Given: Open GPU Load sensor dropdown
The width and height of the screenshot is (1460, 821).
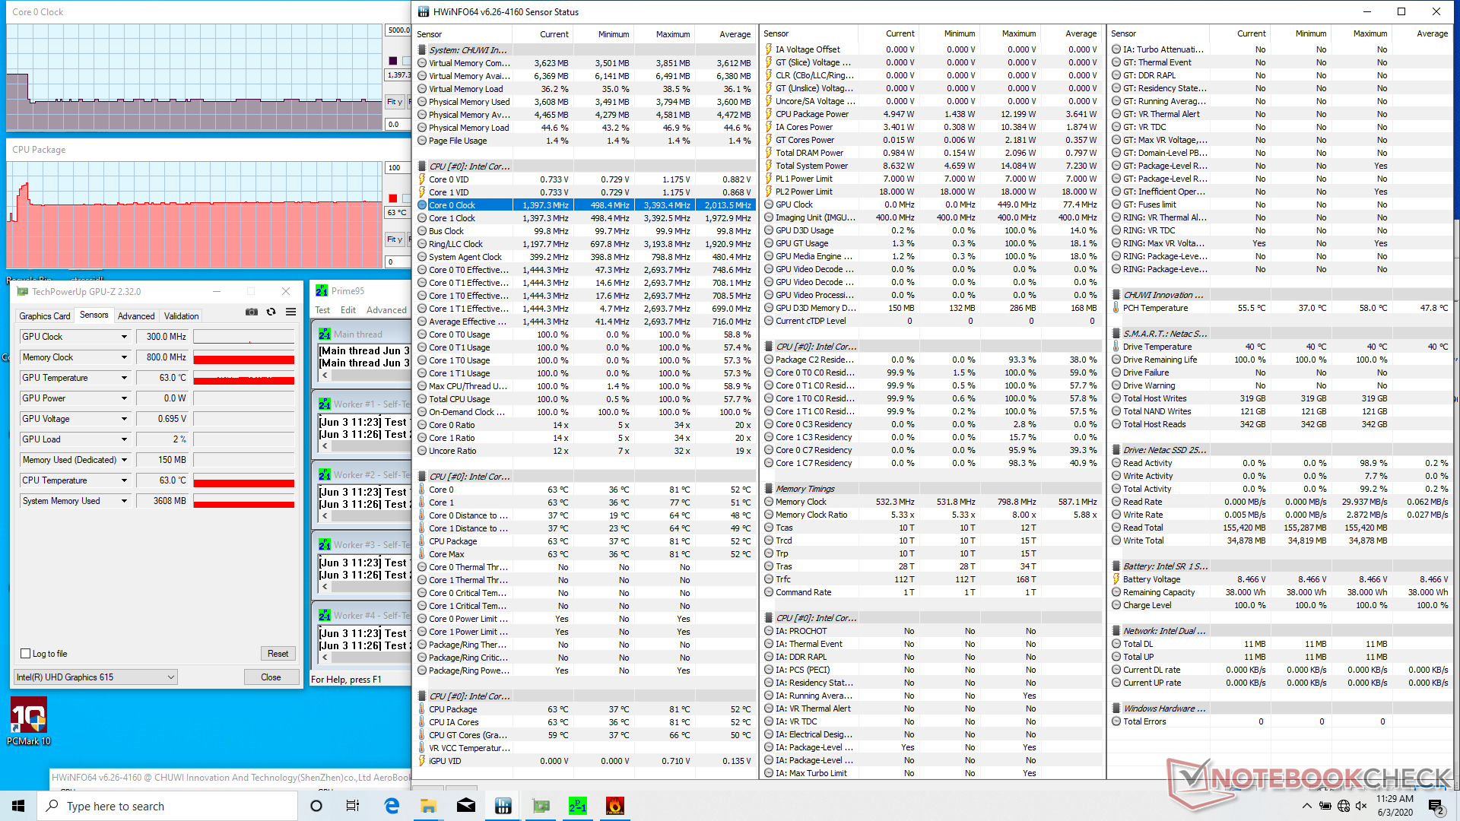Looking at the screenshot, I should click(x=124, y=439).
